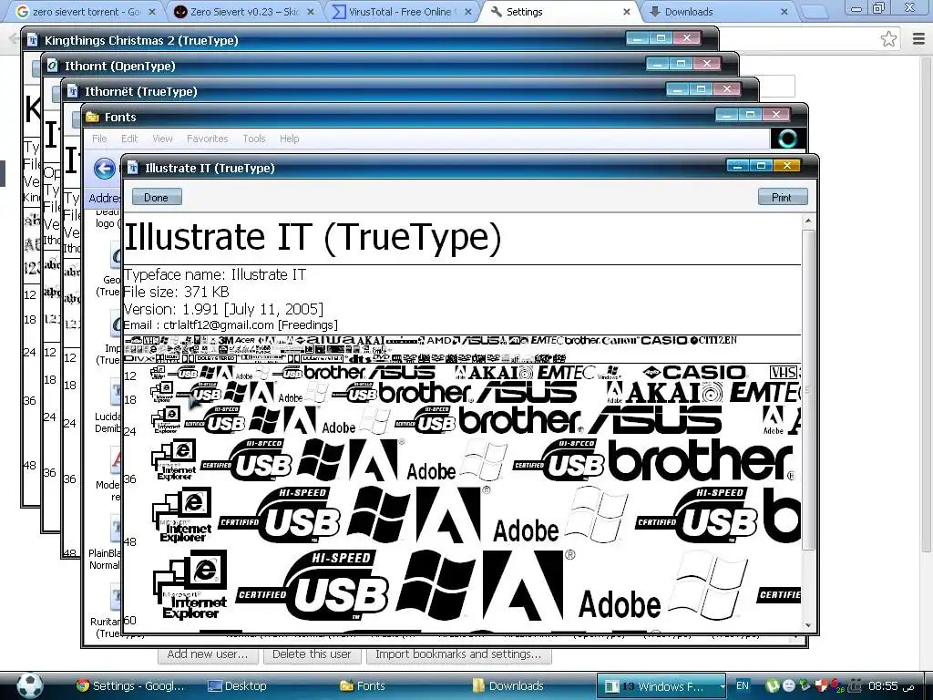Close the Kingthings Christmas 2 window
This screenshot has width=933, height=700.
[x=687, y=37]
